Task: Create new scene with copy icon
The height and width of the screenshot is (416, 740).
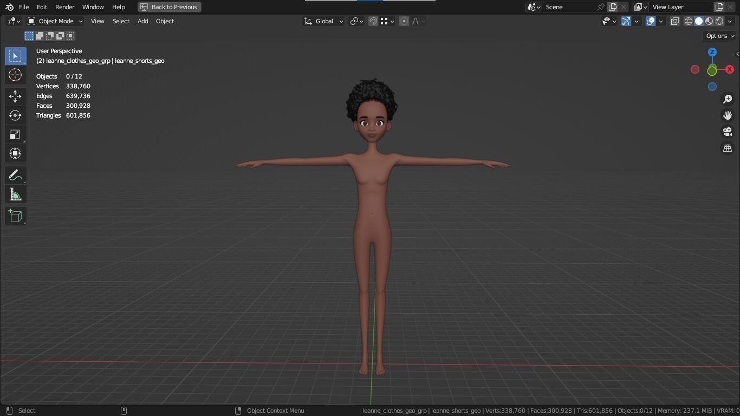Action: pos(613,7)
